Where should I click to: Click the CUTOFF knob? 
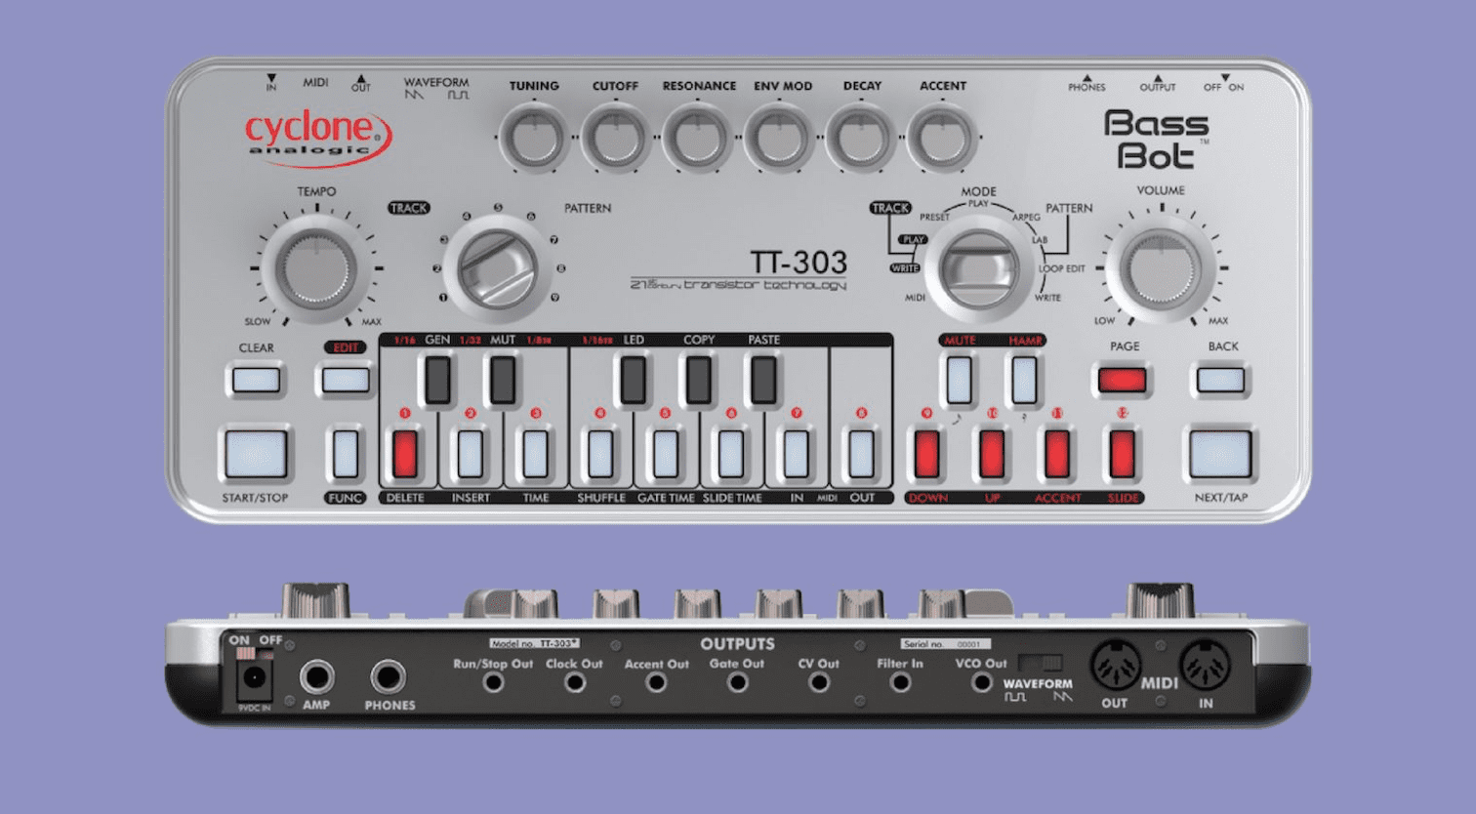point(615,138)
